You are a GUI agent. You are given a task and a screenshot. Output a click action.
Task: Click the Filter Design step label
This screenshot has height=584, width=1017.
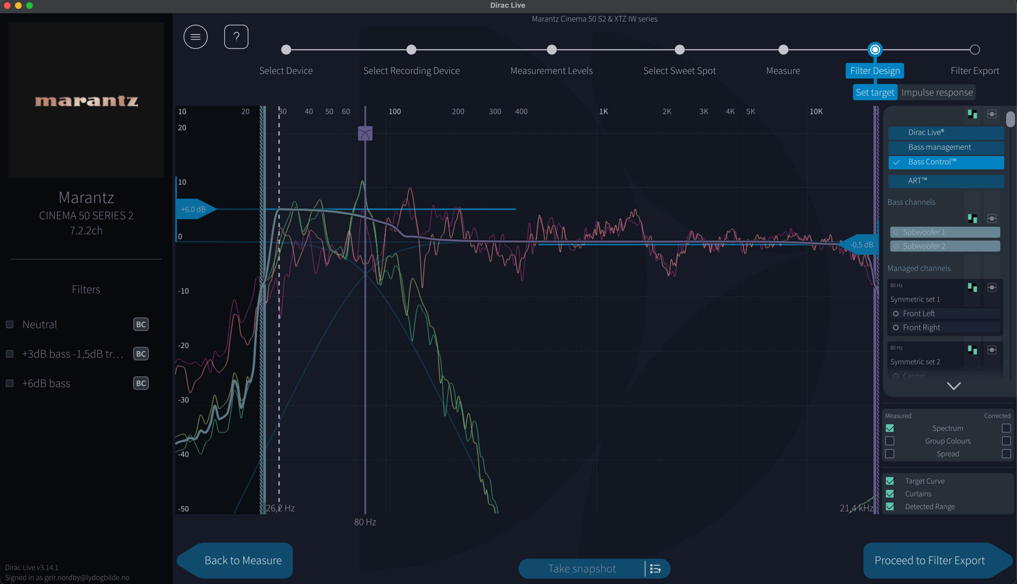click(x=875, y=71)
